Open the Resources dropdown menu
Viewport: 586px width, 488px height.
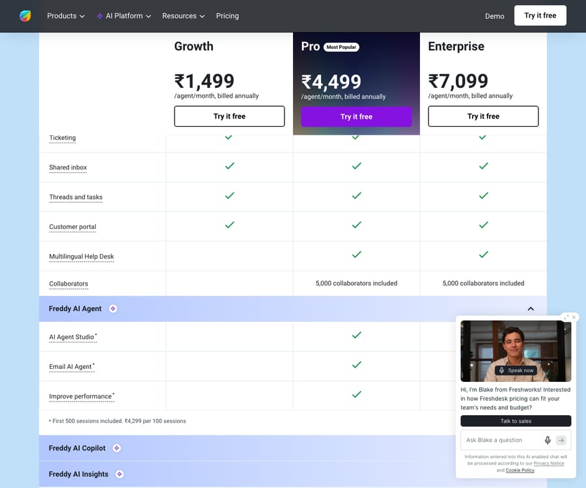pos(183,16)
